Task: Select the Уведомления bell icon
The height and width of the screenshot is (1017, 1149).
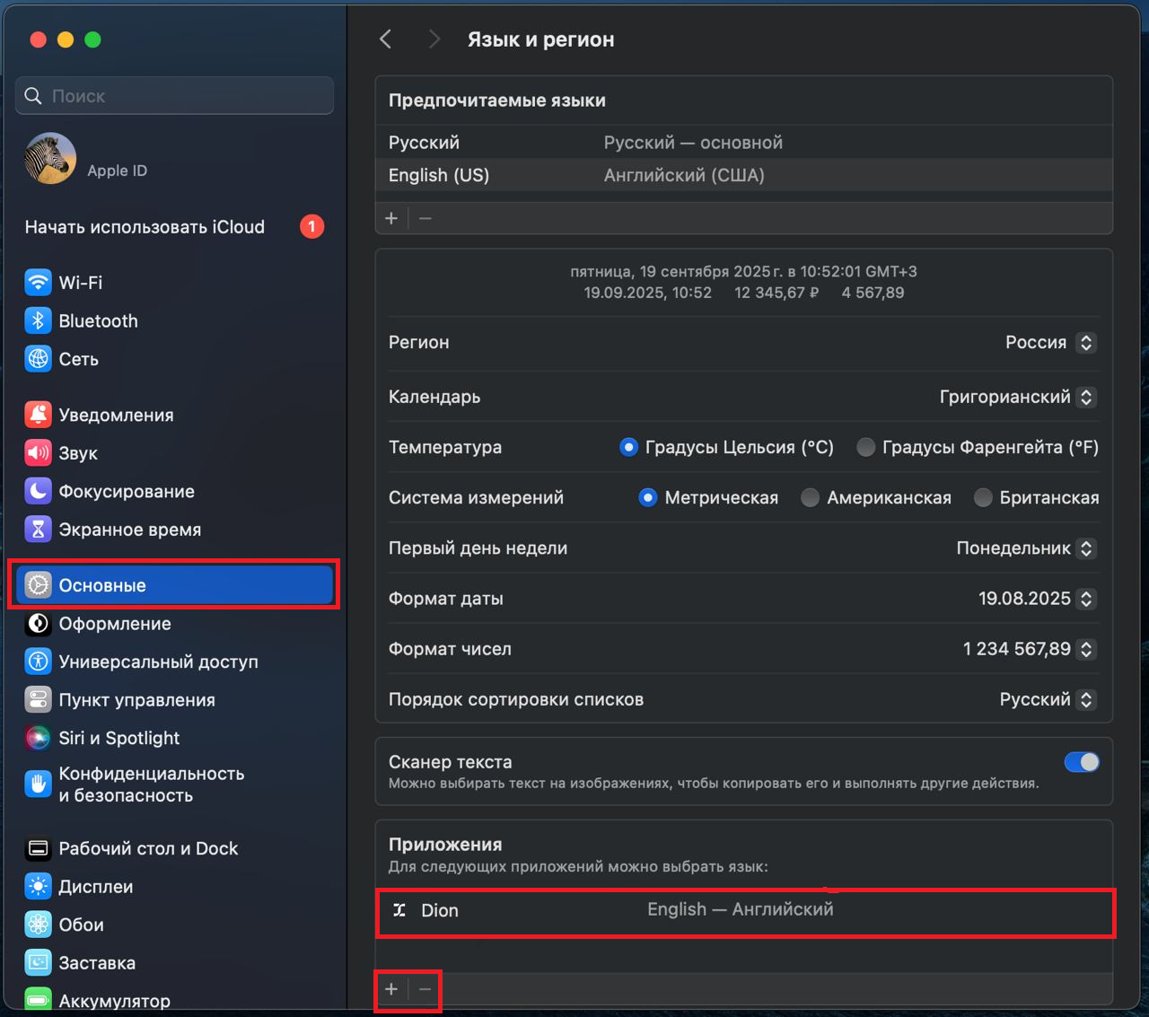Action: click(x=38, y=415)
